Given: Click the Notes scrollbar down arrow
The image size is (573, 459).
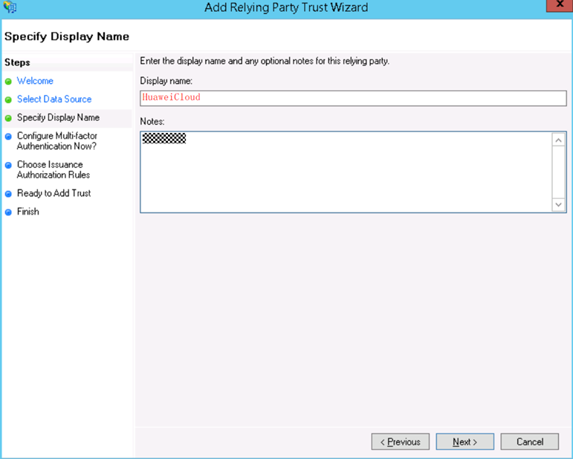Looking at the screenshot, I should click(558, 204).
